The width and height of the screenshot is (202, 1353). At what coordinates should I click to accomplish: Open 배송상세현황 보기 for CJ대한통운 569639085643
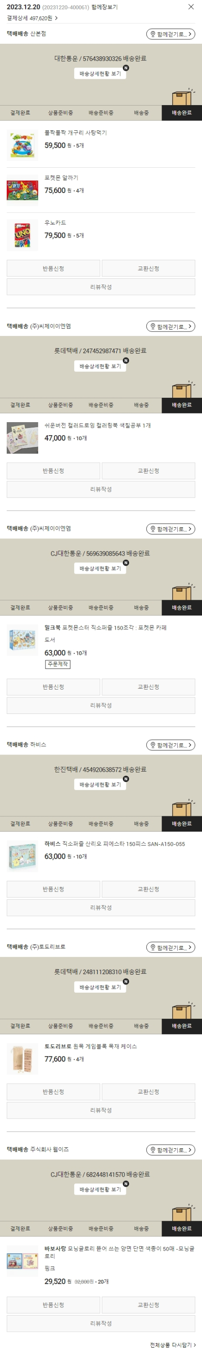click(100, 568)
